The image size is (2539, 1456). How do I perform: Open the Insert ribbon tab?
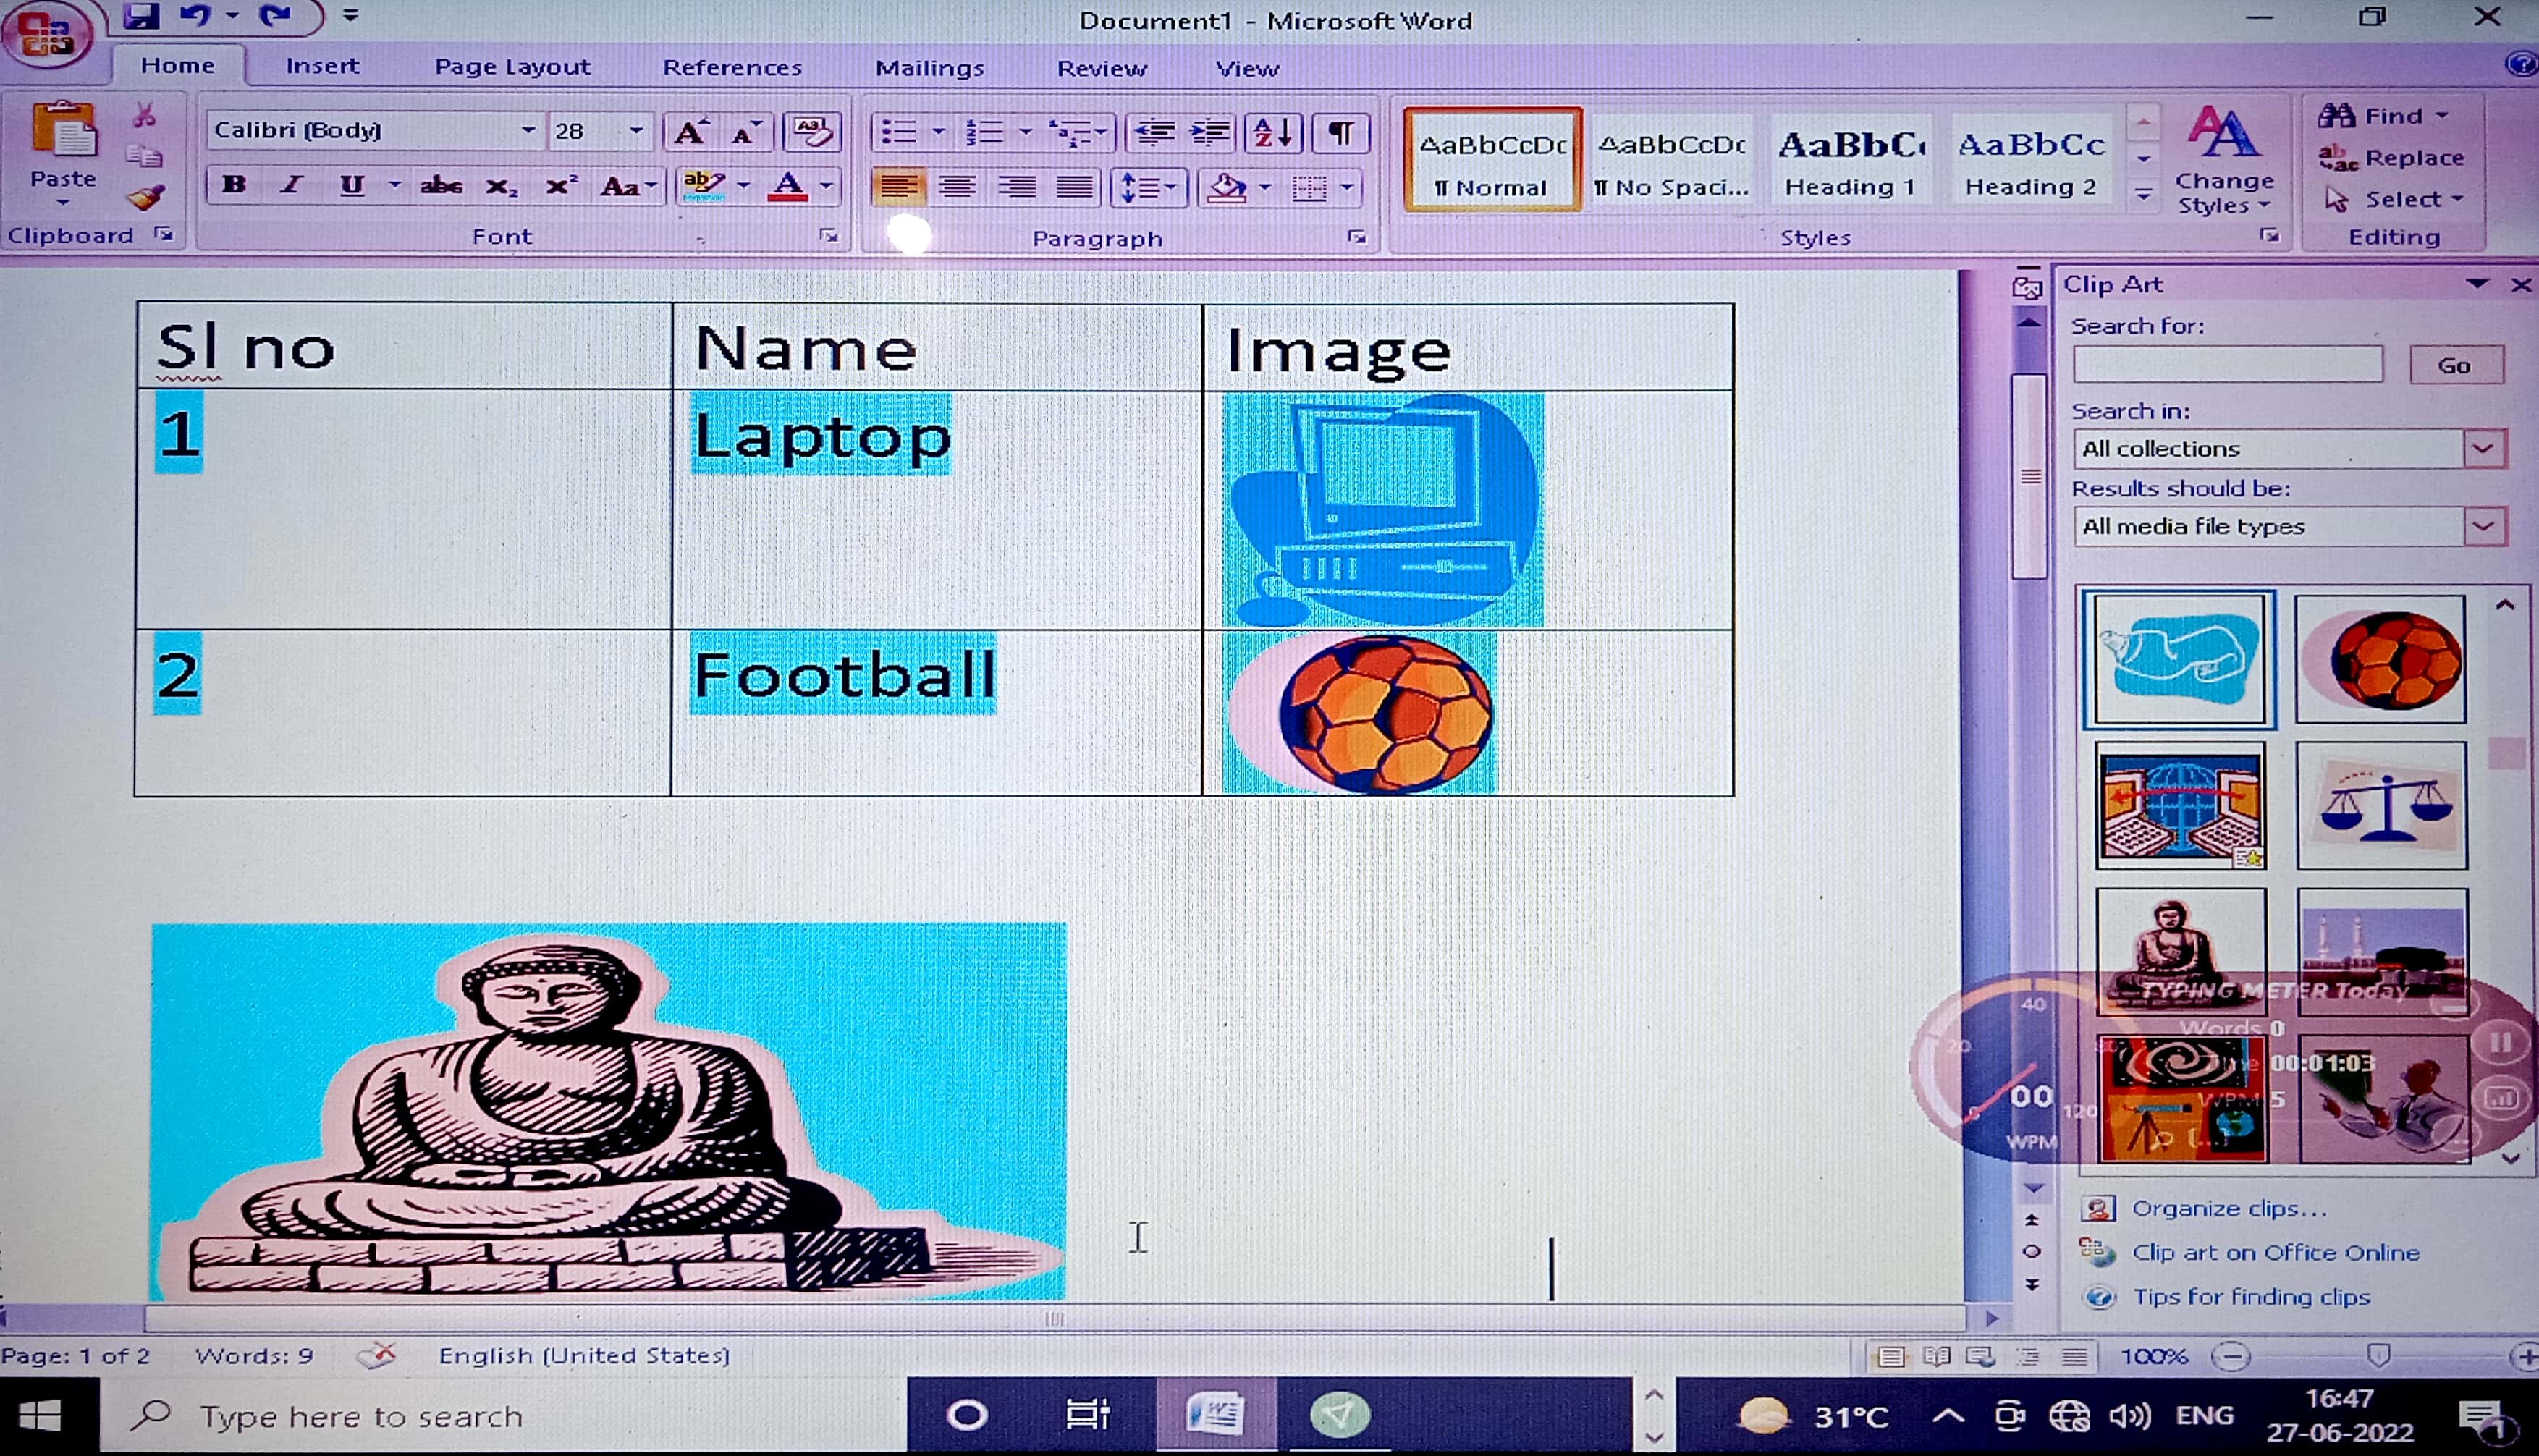[321, 66]
